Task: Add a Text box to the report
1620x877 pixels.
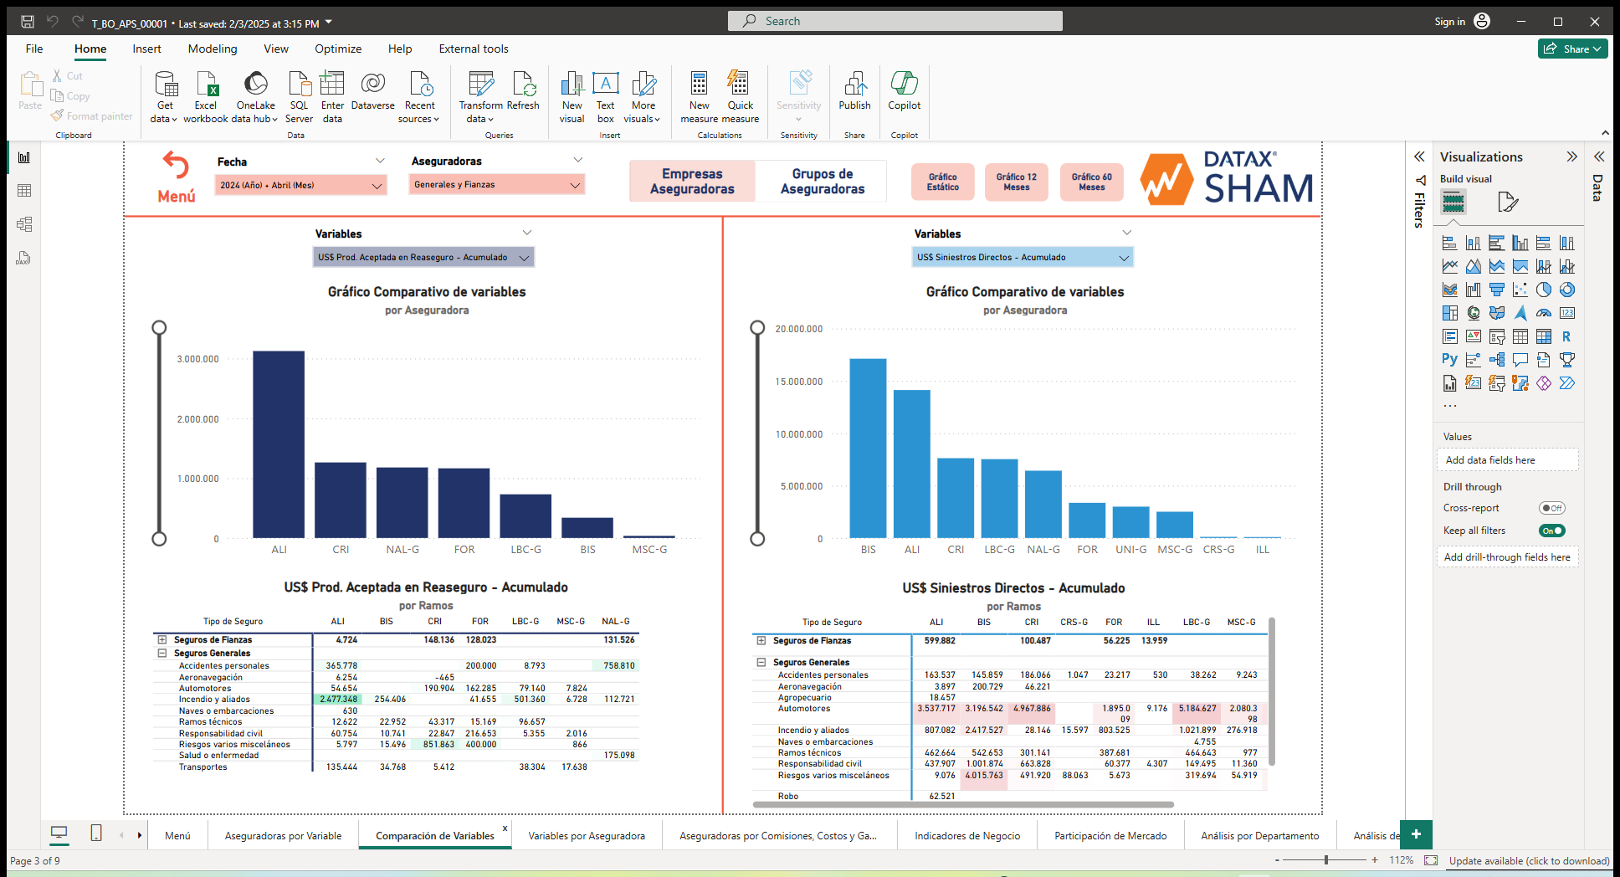Action: pyautogui.click(x=605, y=96)
